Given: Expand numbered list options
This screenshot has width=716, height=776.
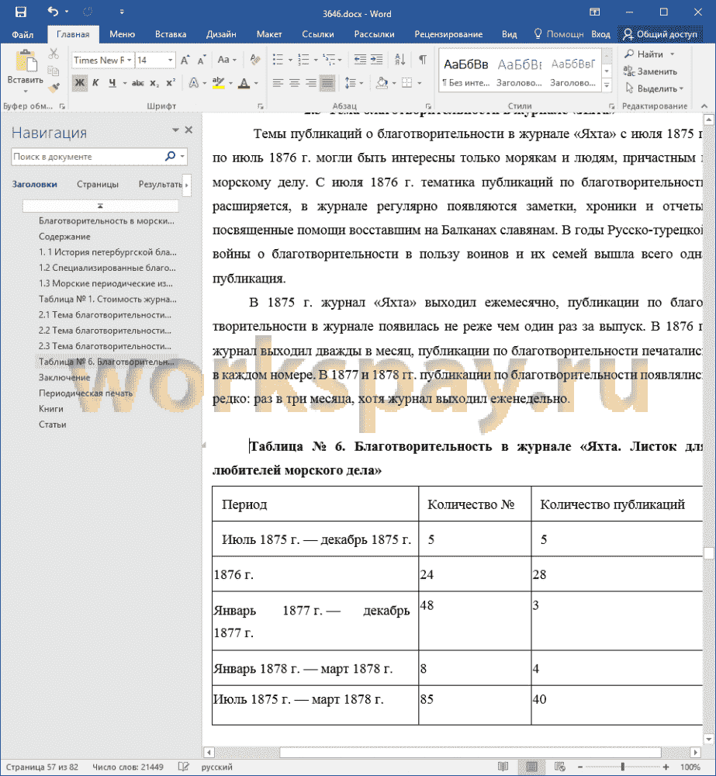Looking at the screenshot, I should [316, 61].
